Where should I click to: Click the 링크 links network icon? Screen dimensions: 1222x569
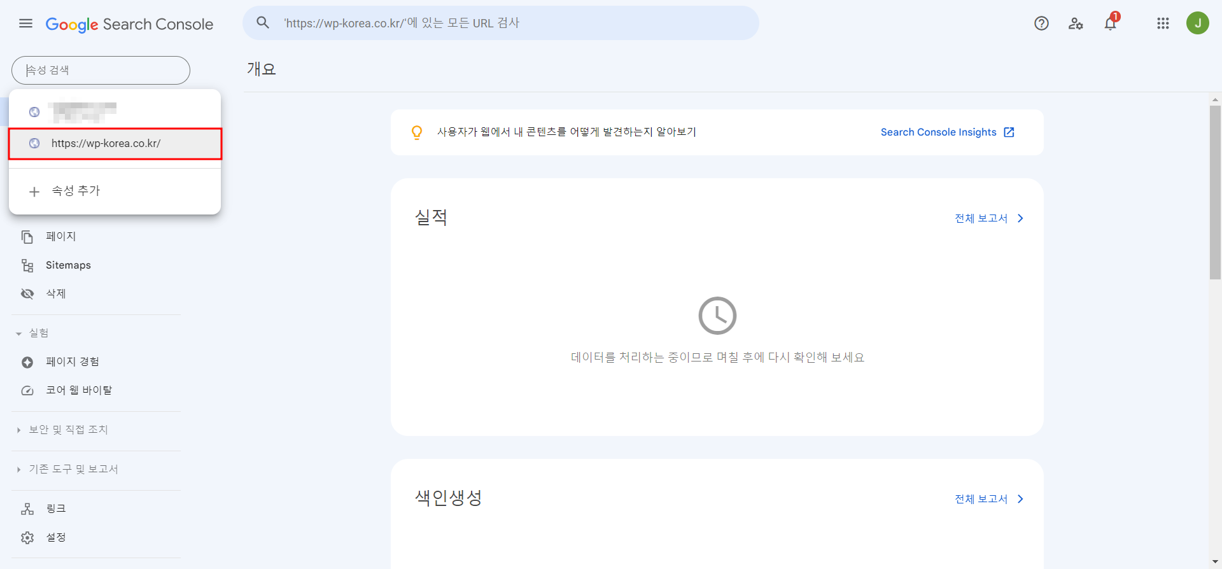(x=27, y=509)
